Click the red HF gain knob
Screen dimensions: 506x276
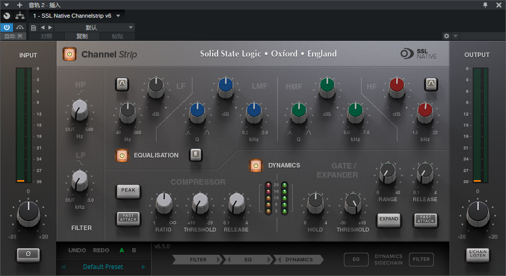pos(396,87)
